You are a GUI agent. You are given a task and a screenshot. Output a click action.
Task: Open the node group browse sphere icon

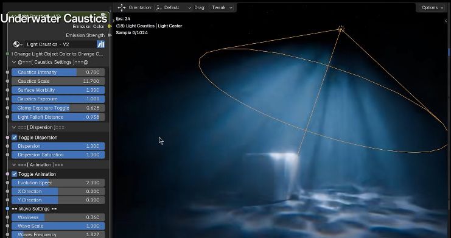click(x=18, y=44)
